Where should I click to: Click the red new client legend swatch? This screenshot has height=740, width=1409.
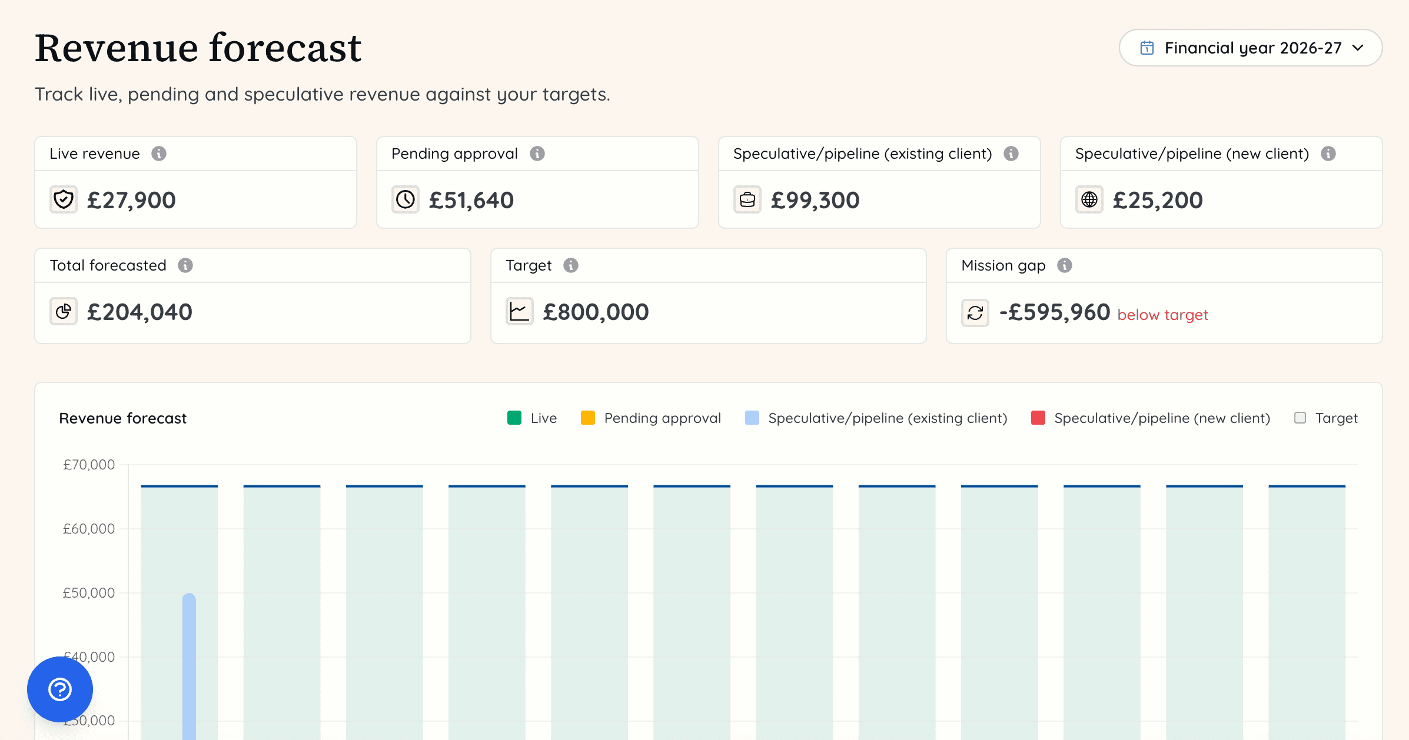pyautogui.click(x=1038, y=418)
